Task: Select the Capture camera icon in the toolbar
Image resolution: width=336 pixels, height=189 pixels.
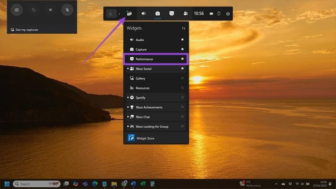Action: coord(157,13)
